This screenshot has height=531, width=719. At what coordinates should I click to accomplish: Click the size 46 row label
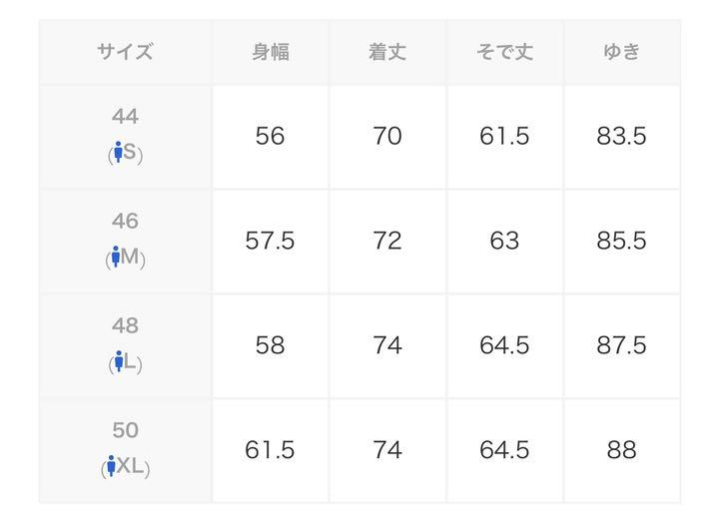[x=125, y=222]
